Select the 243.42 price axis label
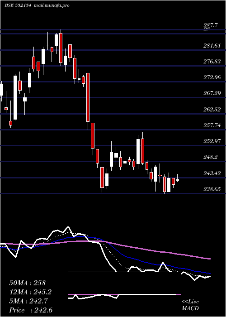 tap(212, 173)
